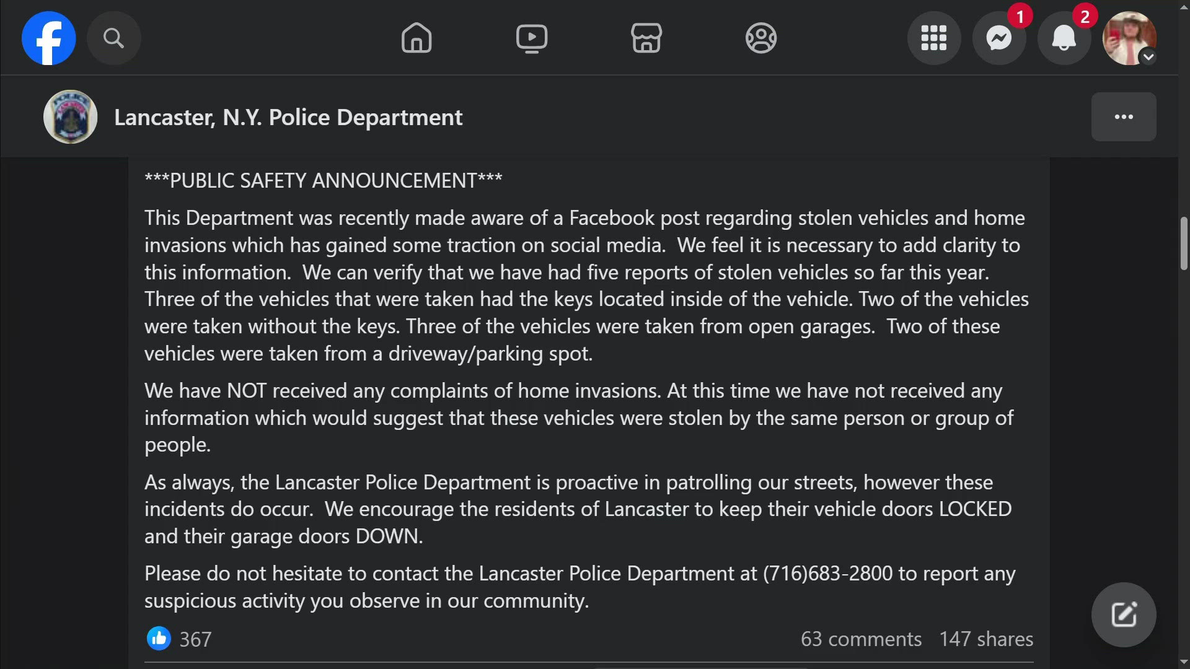The height and width of the screenshot is (669, 1190).
Task: View the 63 comments
Action: point(860,639)
